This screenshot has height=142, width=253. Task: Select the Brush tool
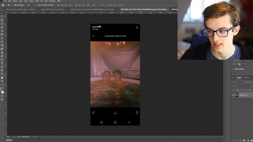click(2, 38)
